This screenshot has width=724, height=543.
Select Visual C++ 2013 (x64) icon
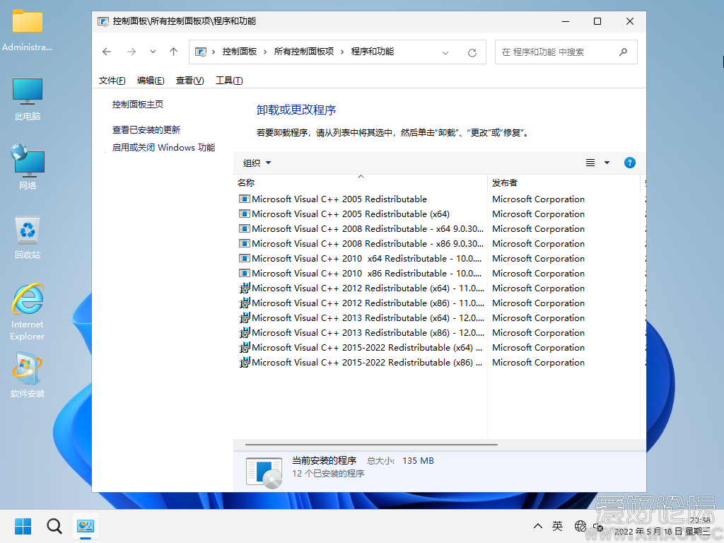pyautogui.click(x=244, y=317)
